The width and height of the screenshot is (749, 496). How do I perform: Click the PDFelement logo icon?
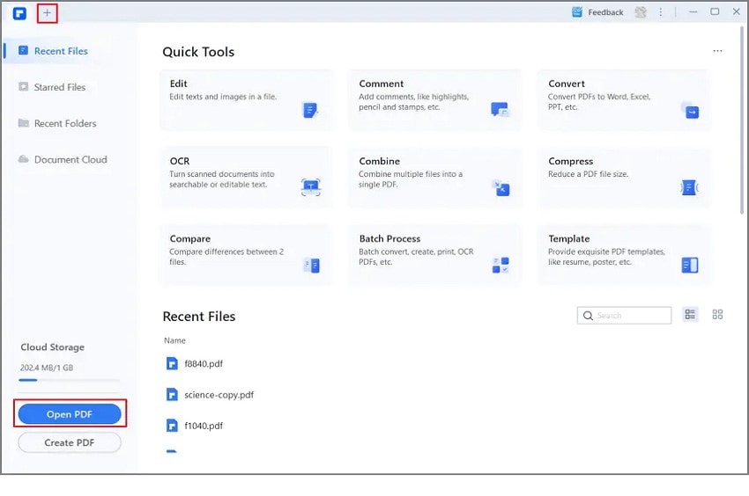(x=19, y=13)
